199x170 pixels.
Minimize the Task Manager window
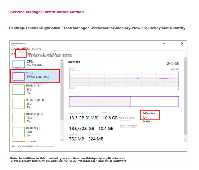coord(164,44)
